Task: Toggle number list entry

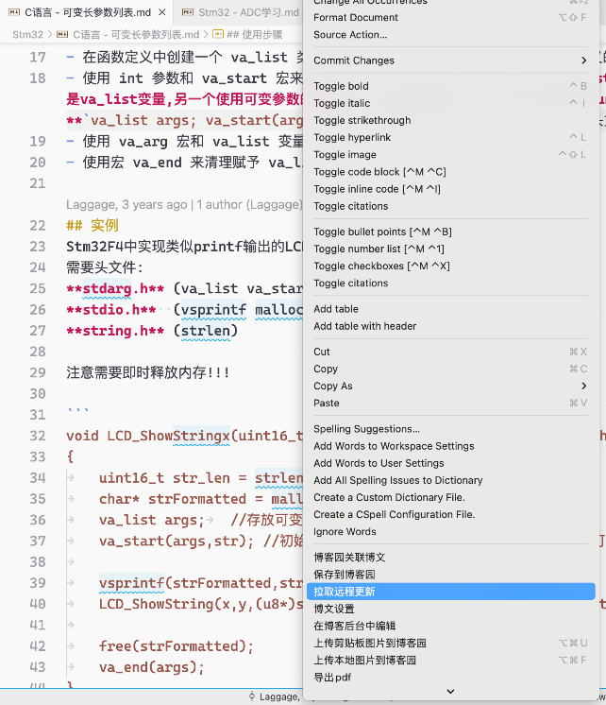Action: 450,249
